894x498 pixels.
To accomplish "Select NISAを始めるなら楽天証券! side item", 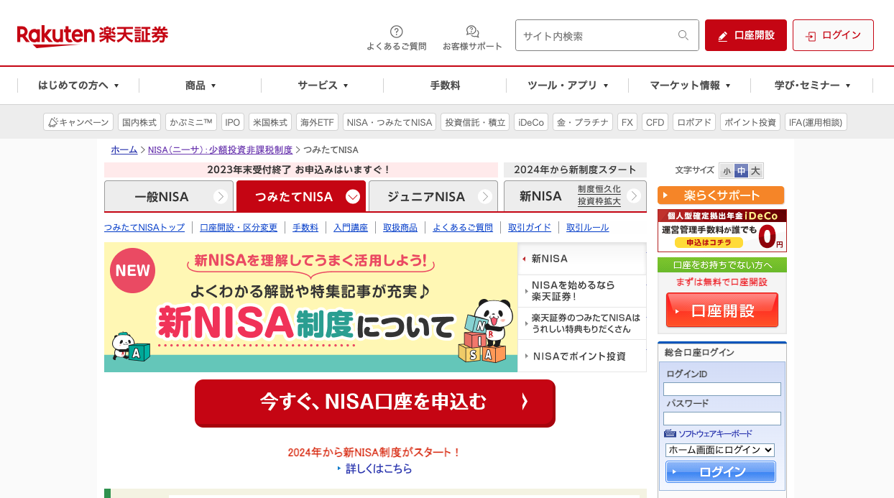I will click(582, 291).
